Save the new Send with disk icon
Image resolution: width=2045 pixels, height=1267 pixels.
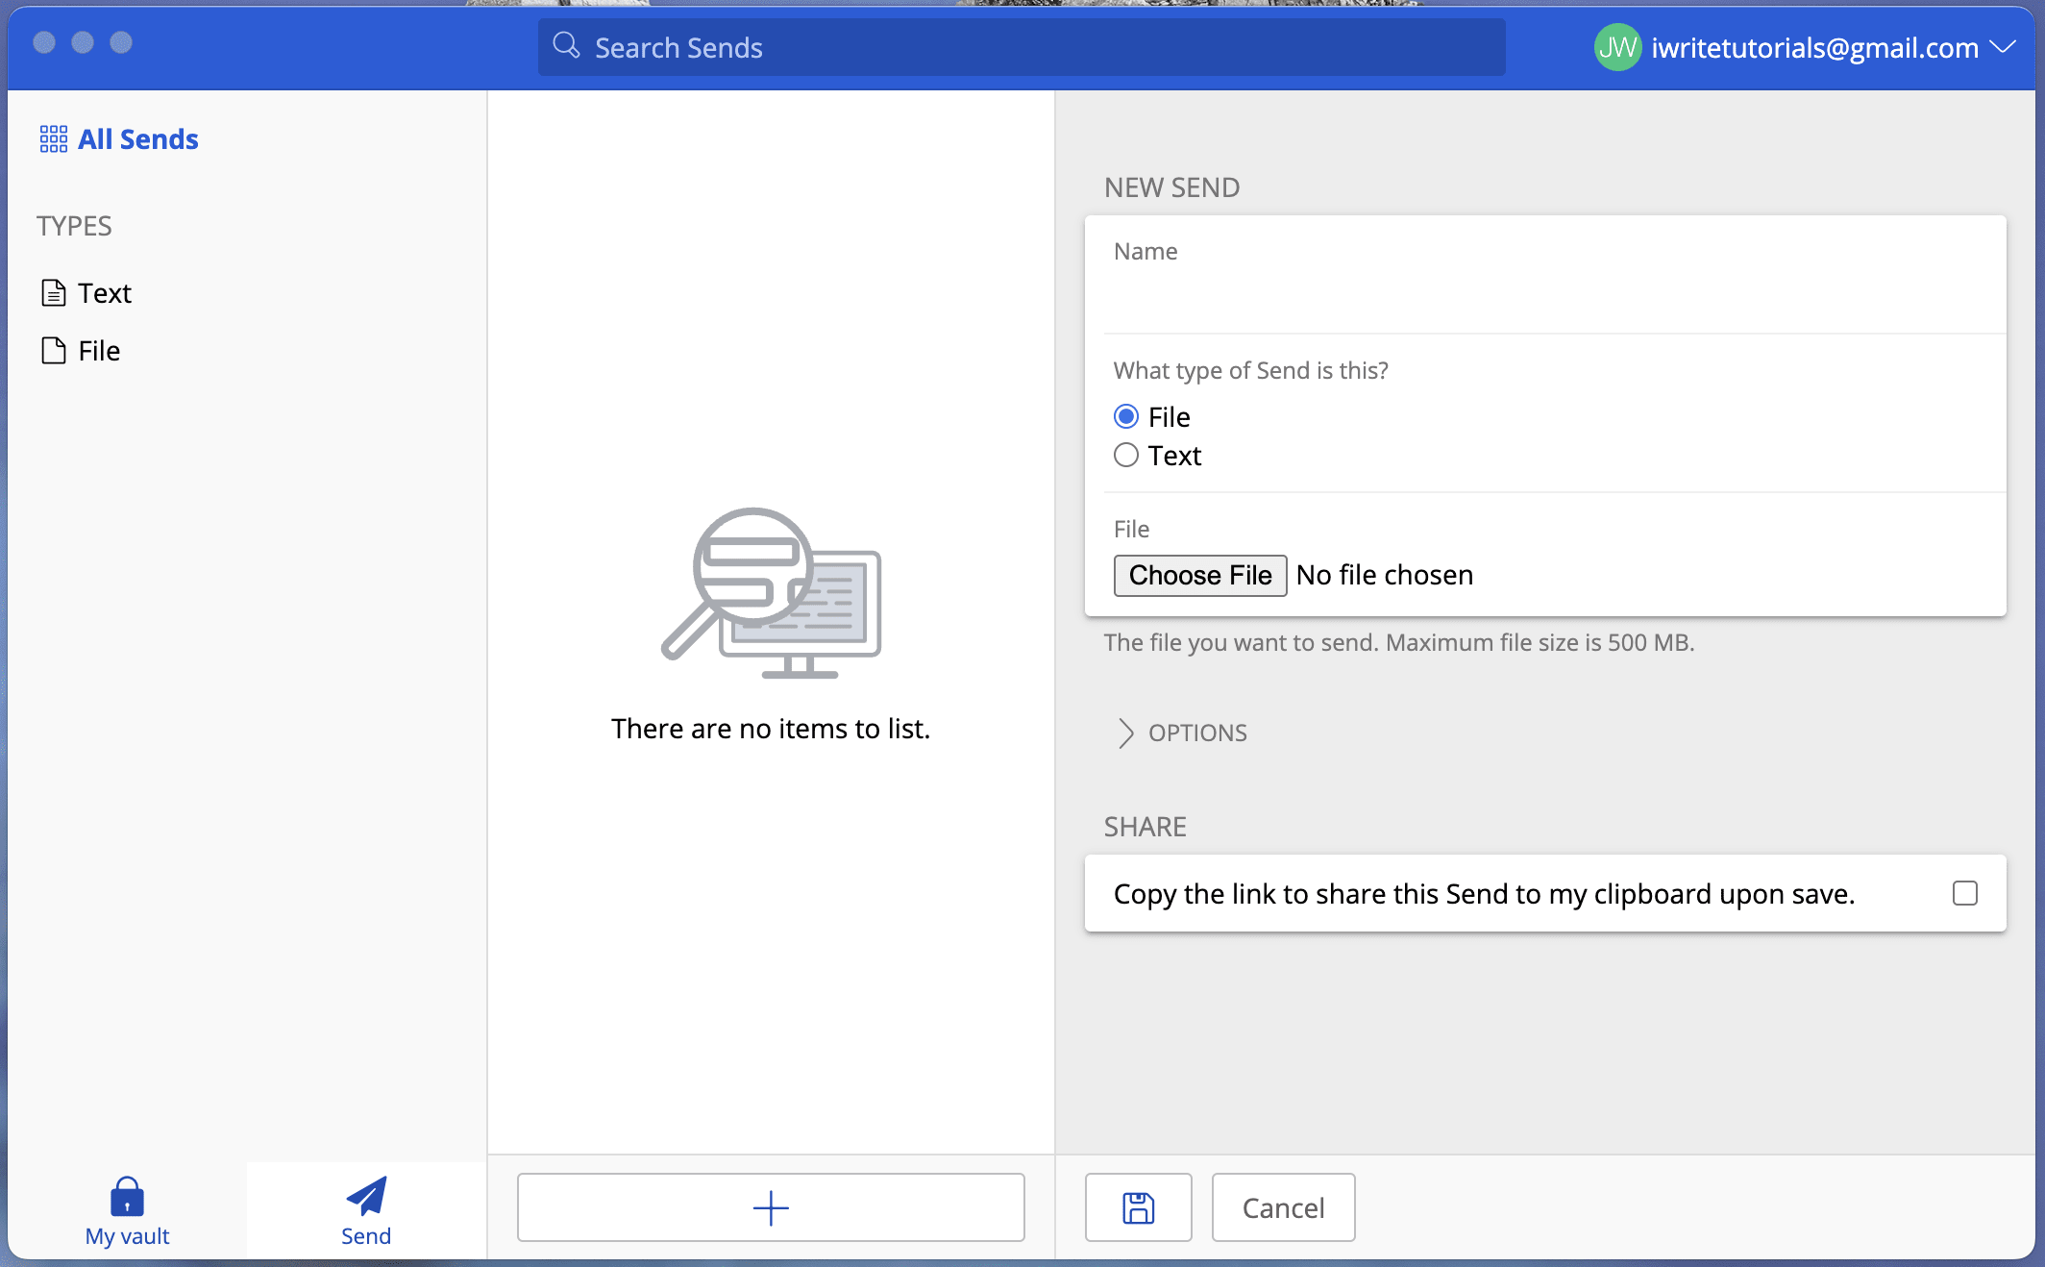[1138, 1207]
